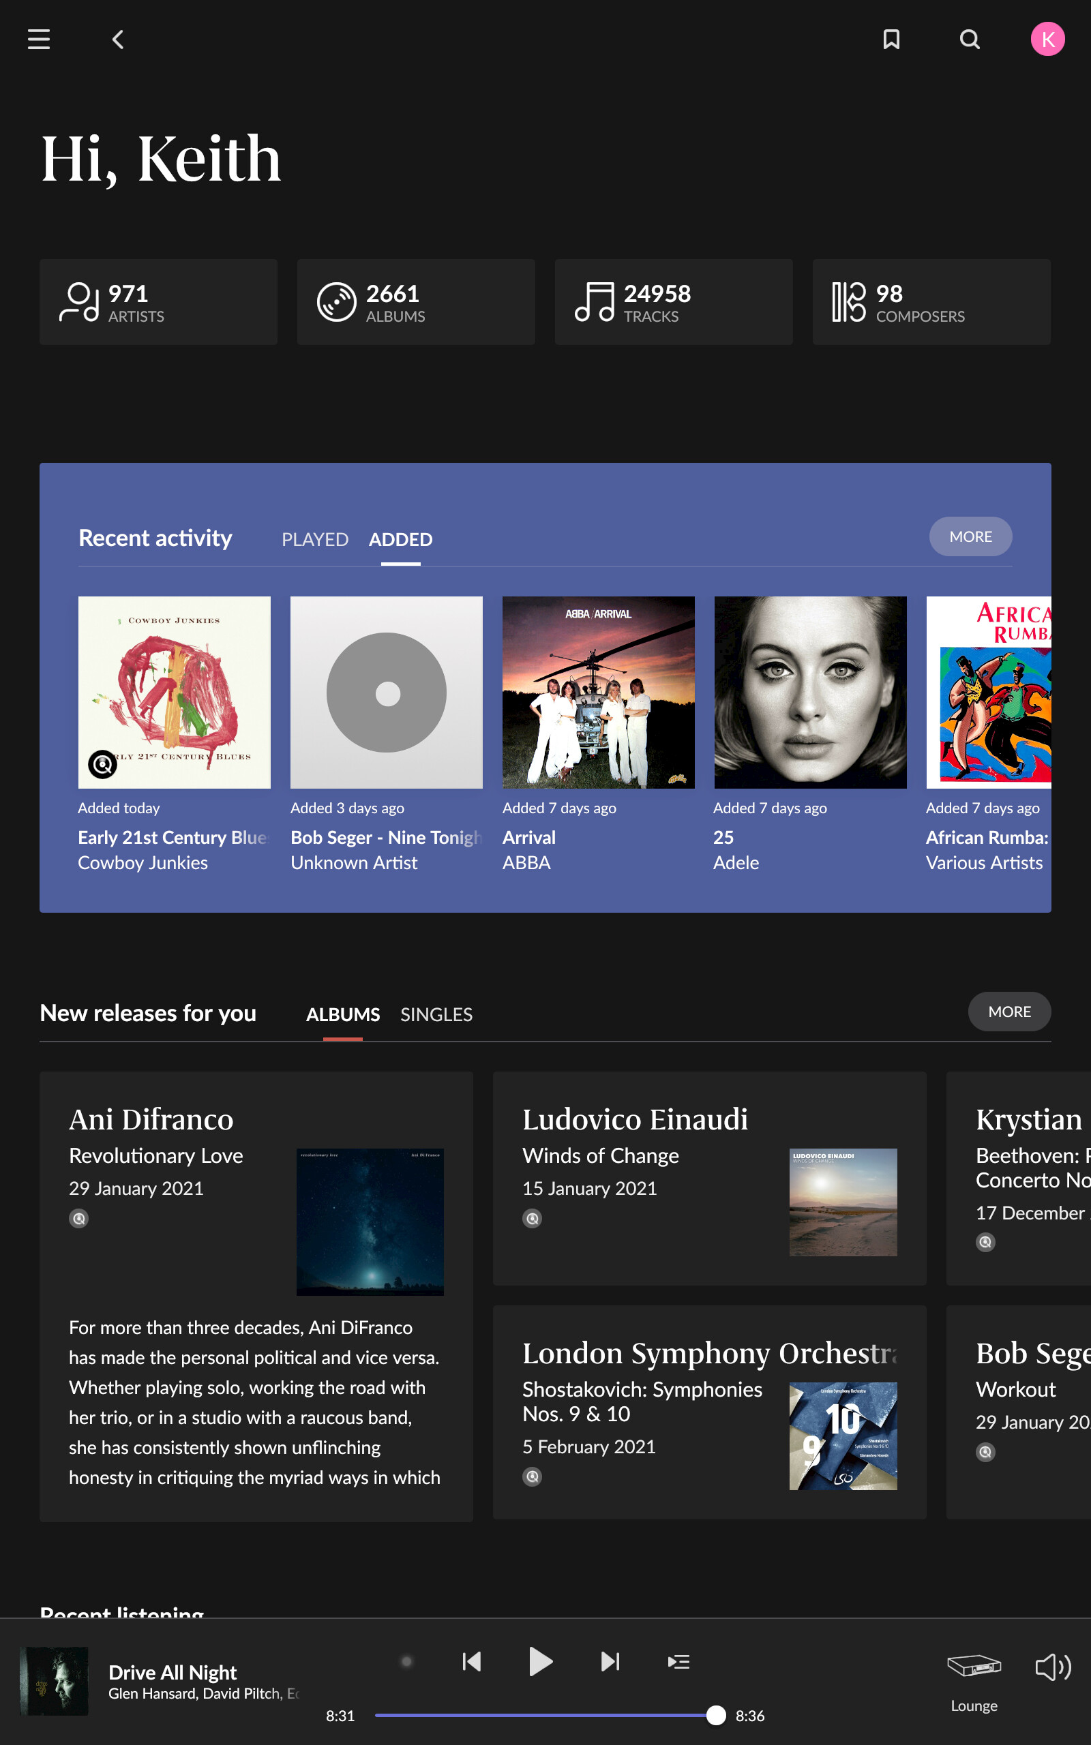Click the track seek bar
This screenshot has height=1745, width=1091.
pyautogui.click(x=549, y=1715)
